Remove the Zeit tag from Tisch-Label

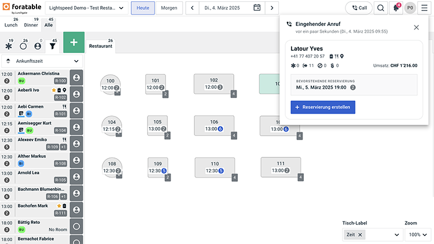361,235
